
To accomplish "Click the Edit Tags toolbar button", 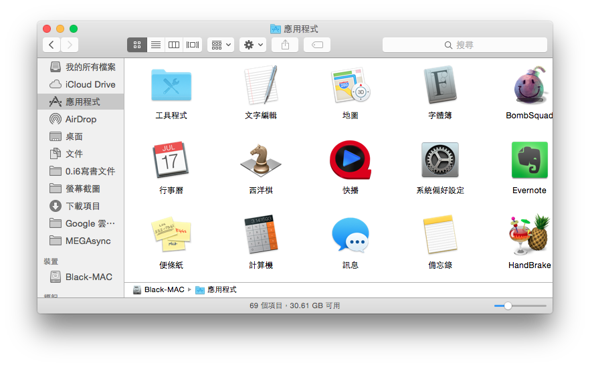I will 317,45.
